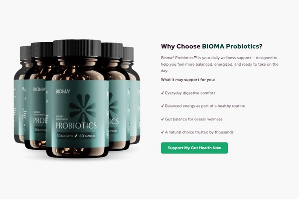Click the black cap of the center bottle

coord(77,48)
